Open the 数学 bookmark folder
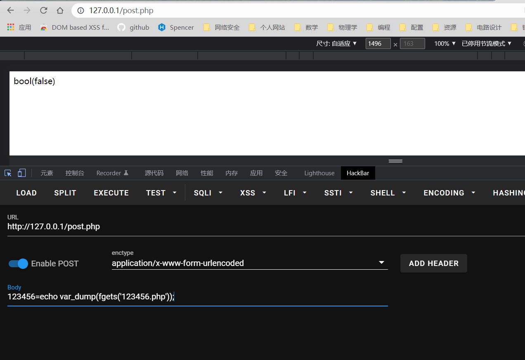 pyautogui.click(x=306, y=27)
